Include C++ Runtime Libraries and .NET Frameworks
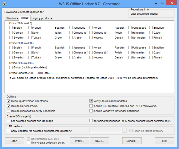 [x=91, y=106]
